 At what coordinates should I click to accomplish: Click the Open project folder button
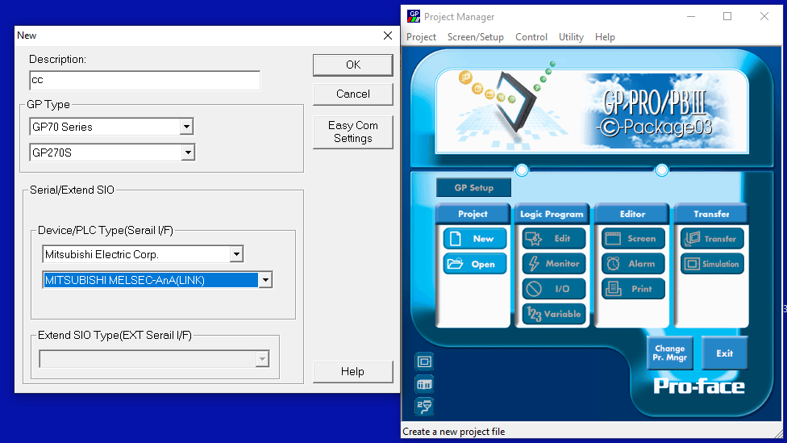(475, 264)
